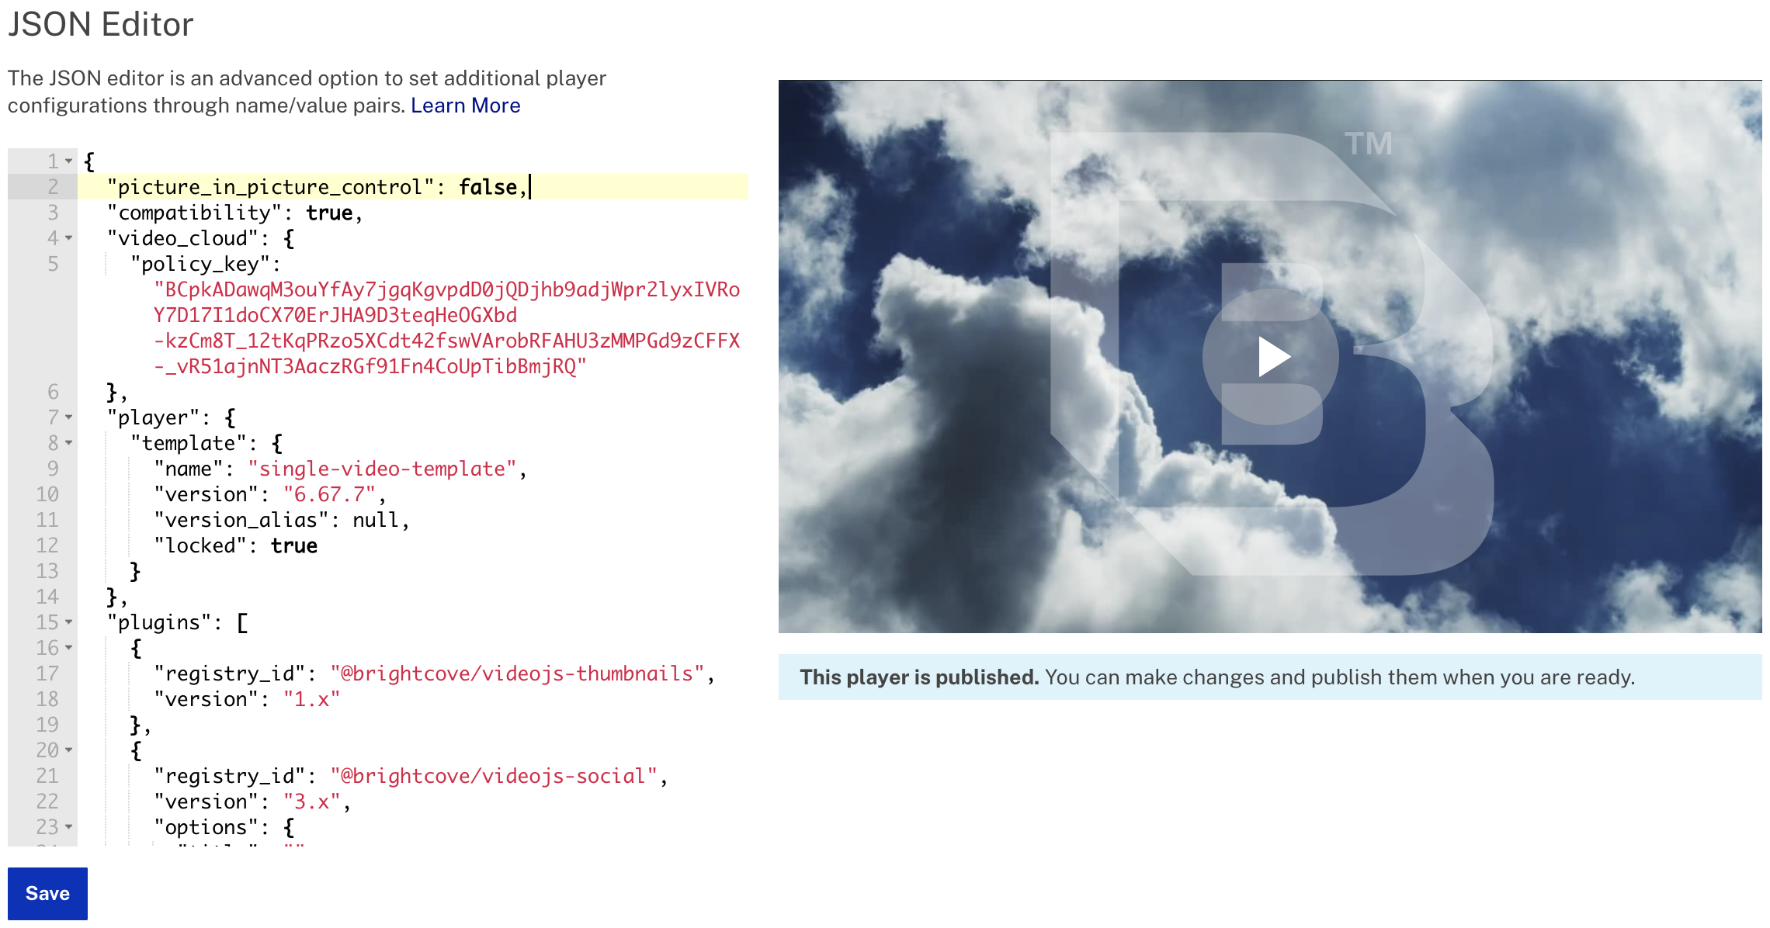Click the videojs-thumbnails registry_id value
This screenshot has width=1770, height=928.
click(516, 673)
